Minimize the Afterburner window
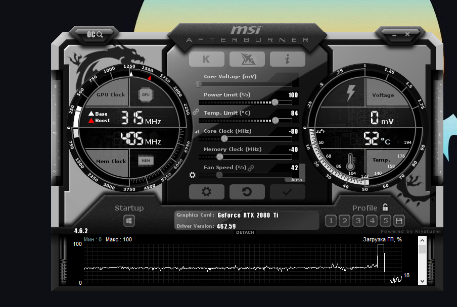The image size is (457, 307). coord(394,35)
